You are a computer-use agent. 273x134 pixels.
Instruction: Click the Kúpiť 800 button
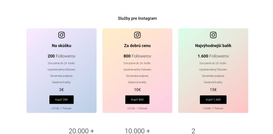pos(137,100)
